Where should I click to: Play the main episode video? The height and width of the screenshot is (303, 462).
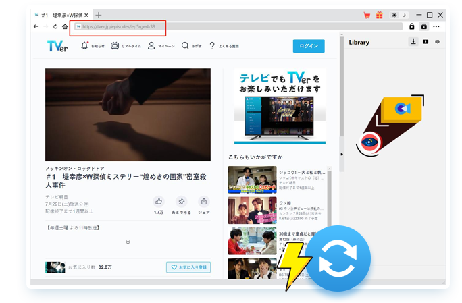click(128, 115)
